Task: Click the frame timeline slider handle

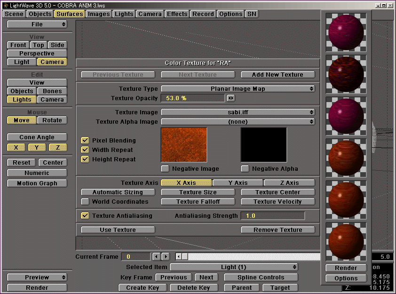Action: point(184,257)
